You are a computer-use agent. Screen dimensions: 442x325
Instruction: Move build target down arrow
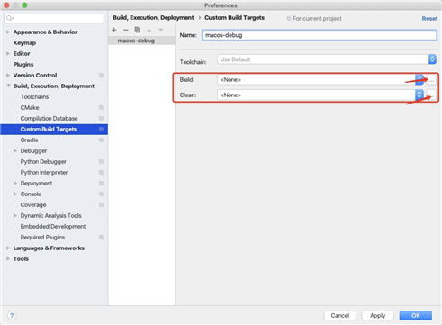[161, 30]
